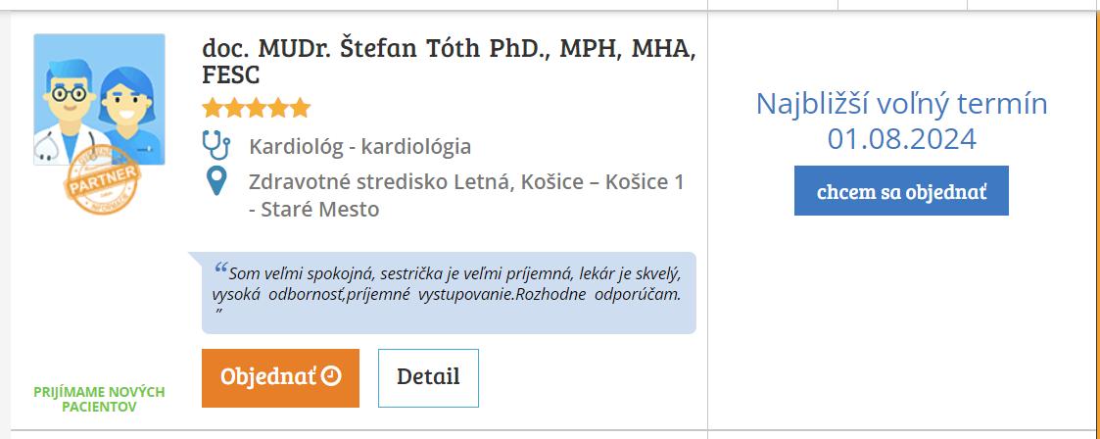Select the "Kardiológ - kardiológia" specialty text

359,147
